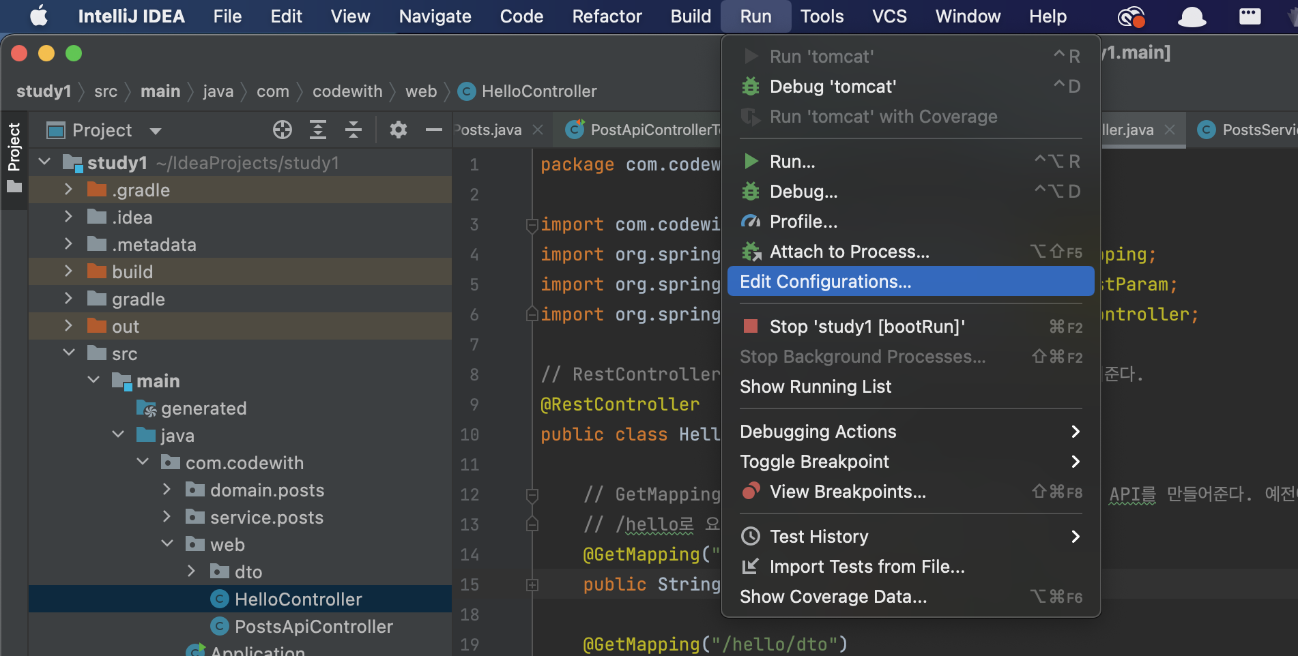This screenshot has width=1298, height=656.
Task: Expand the domain.posts package
Action: click(167, 490)
